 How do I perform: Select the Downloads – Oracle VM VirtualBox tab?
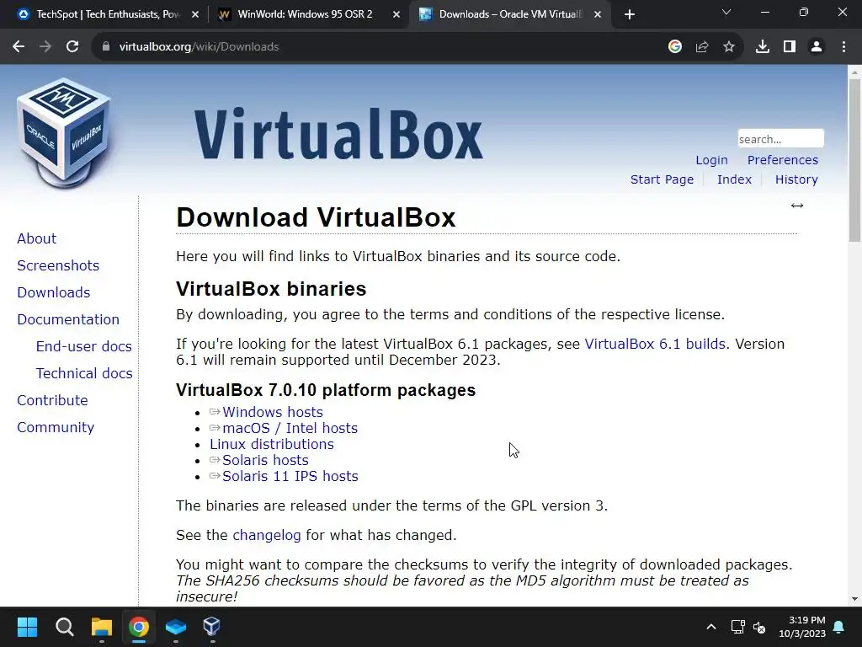pos(508,14)
